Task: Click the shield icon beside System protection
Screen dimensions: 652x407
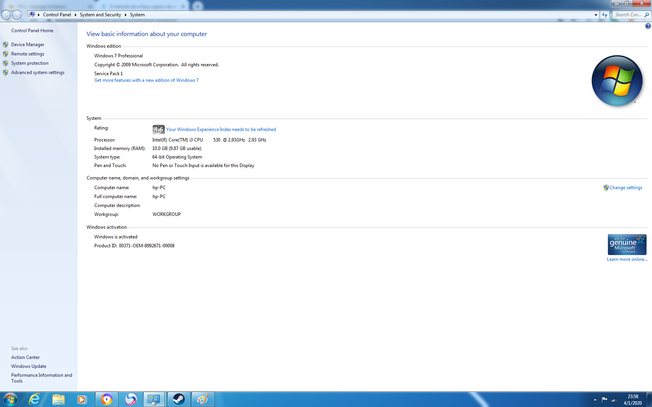Action: pyautogui.click(x=5, y=63)
